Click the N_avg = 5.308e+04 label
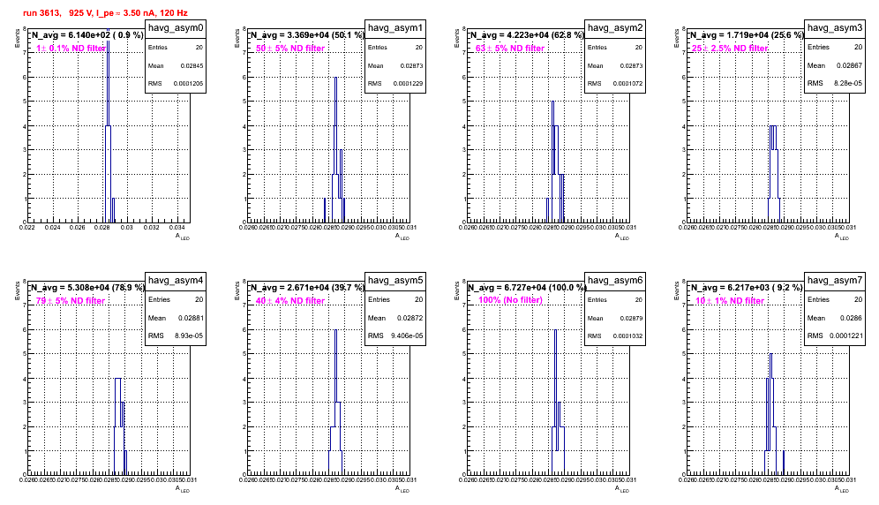The image size is (879, 505). pos(87,288)
